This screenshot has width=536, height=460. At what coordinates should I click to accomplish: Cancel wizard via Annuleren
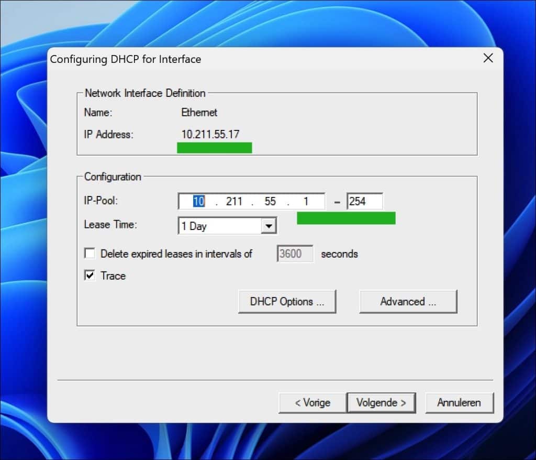click(x=459, y=403)
